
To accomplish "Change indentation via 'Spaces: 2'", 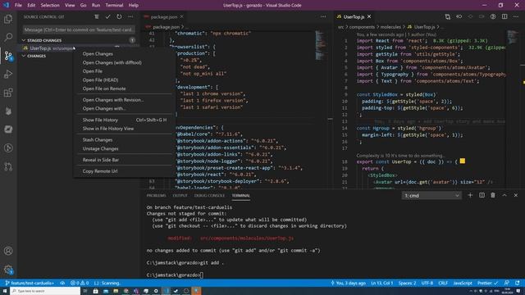I will pos(407,283).
